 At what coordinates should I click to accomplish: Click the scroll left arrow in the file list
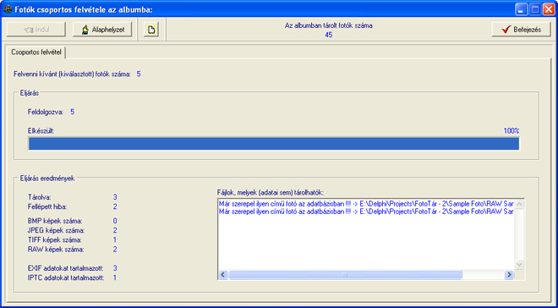[222, 274]
